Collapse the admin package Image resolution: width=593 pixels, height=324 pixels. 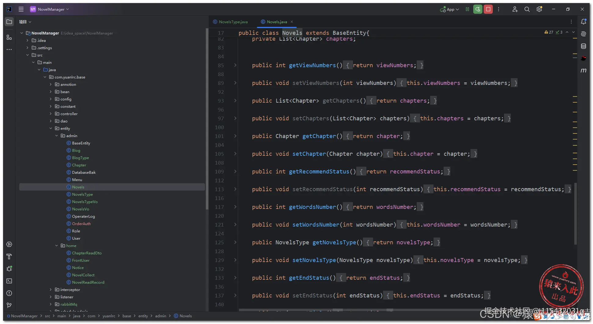coord(57,136)
